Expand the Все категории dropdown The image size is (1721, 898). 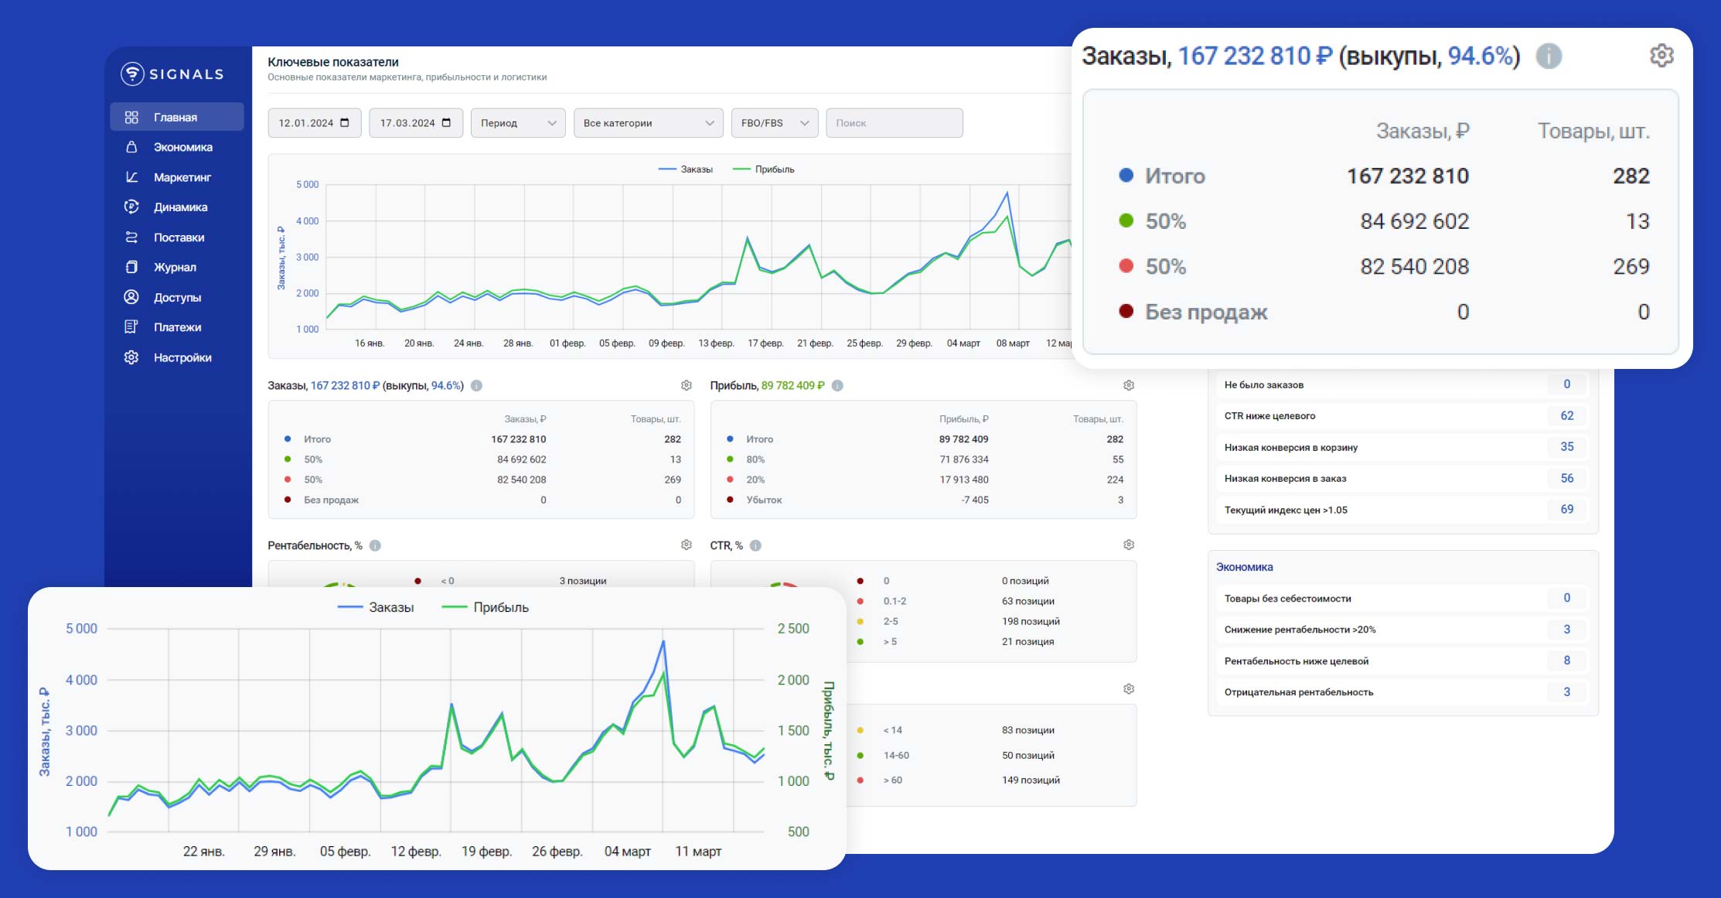coord(648,123)
